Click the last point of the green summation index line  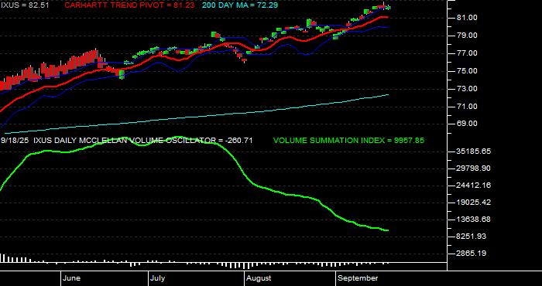[x=388, y=230]
